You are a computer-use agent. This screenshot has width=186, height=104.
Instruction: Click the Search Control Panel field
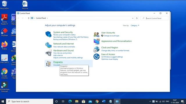[154, 18]
